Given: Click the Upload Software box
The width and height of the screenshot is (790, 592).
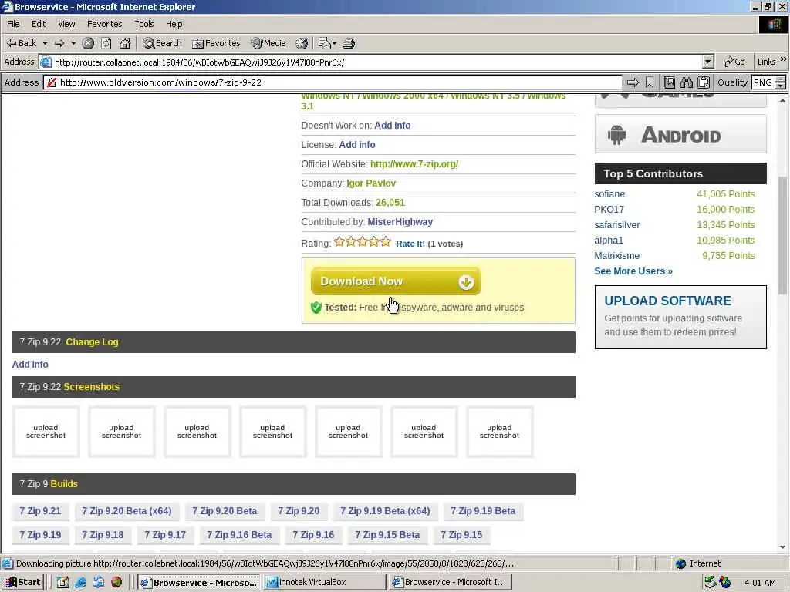Looking at the screenshot, I should click(680, 317).
